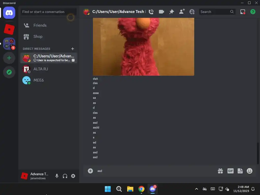This screenshot has width=260, height=195.
Task: Open Google Chrome from taskbar
Action: tap(141, 189)
